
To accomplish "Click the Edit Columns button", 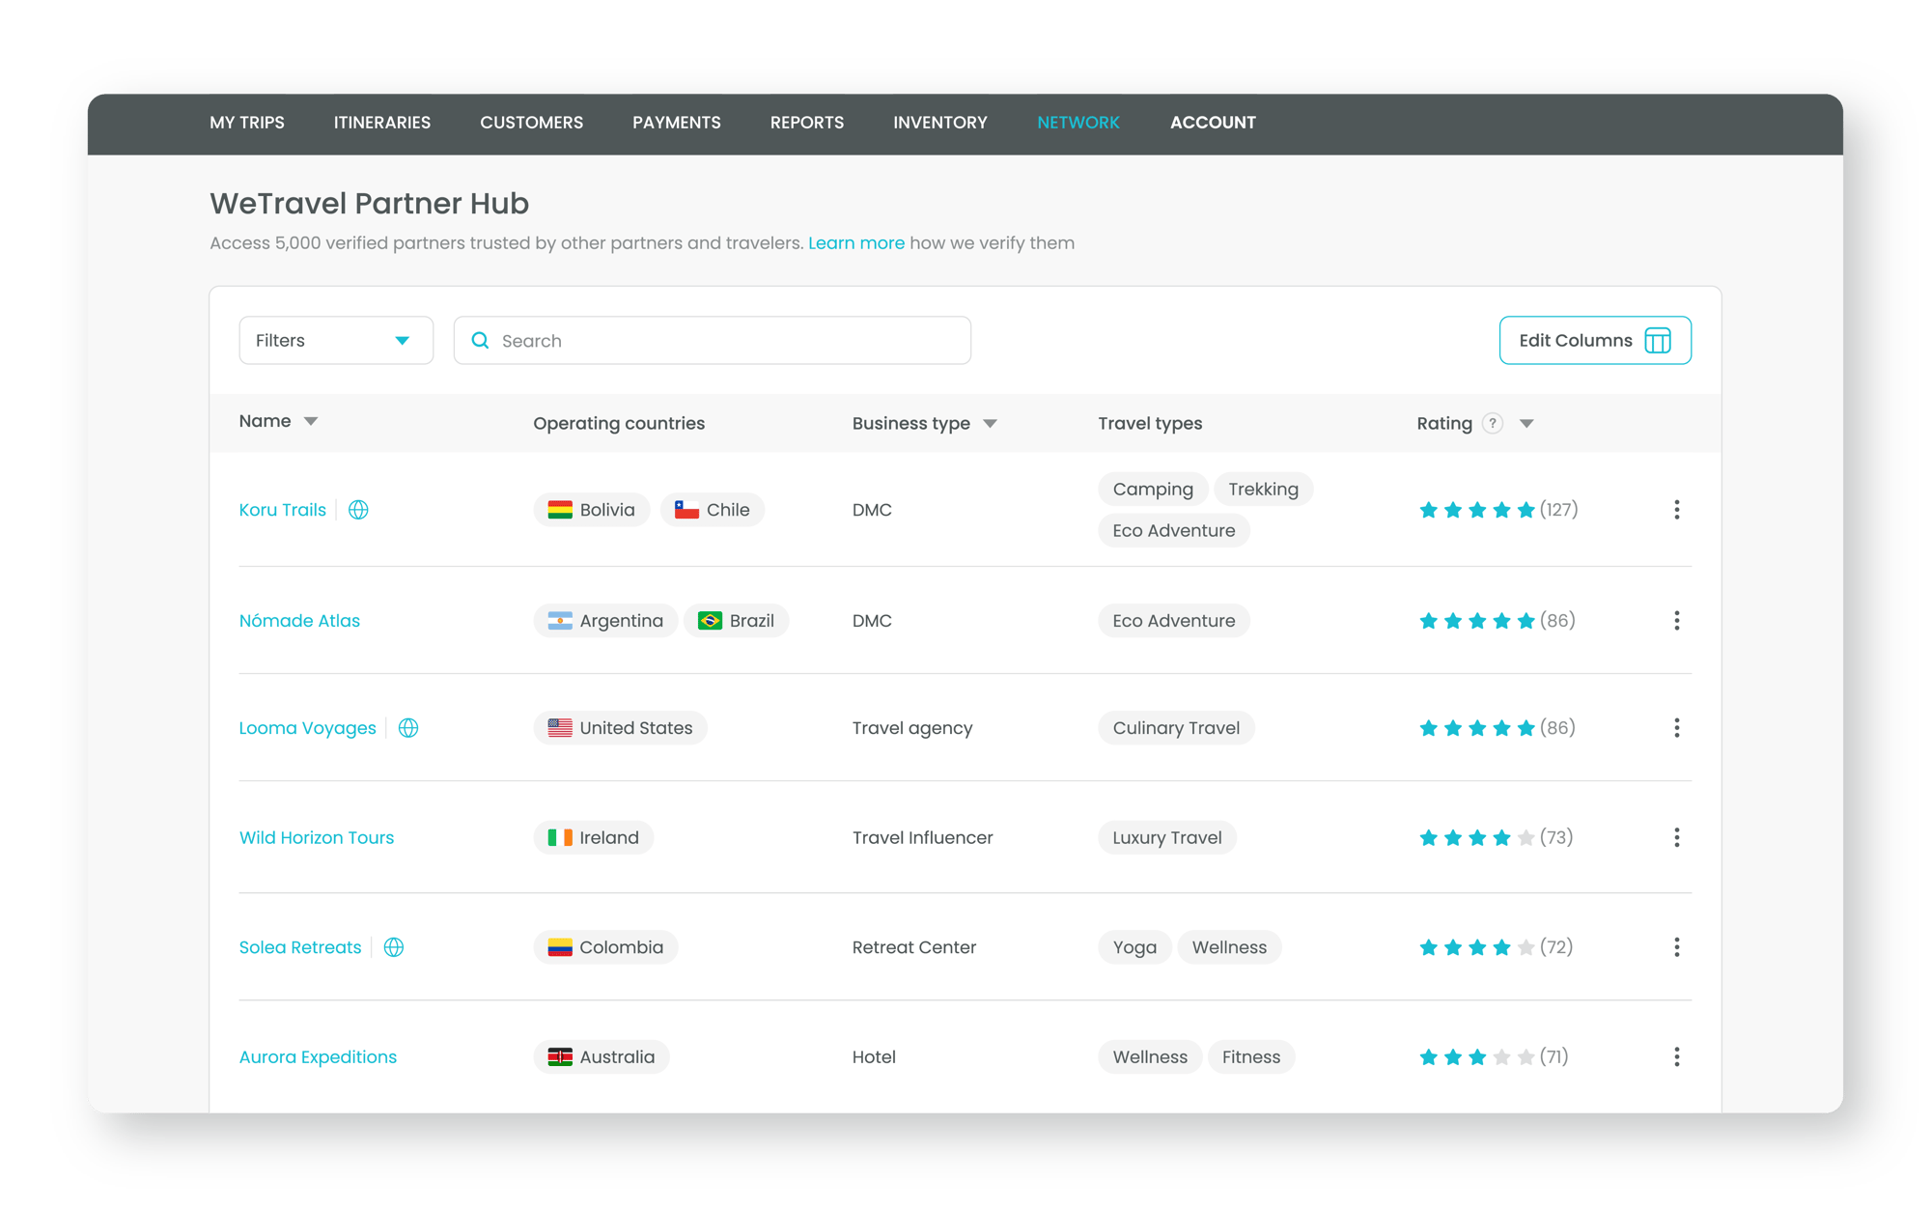I will [x=1594, y=341].
